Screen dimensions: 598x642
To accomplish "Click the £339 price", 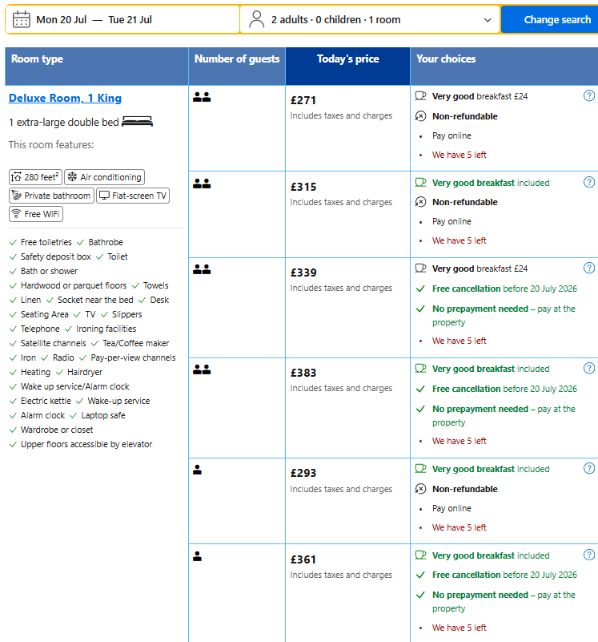I will (x=303, y=273).
